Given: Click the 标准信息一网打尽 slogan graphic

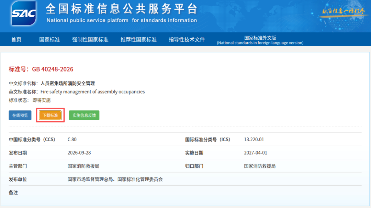Looking at the screenshot, I should click(x=344, y=11).
